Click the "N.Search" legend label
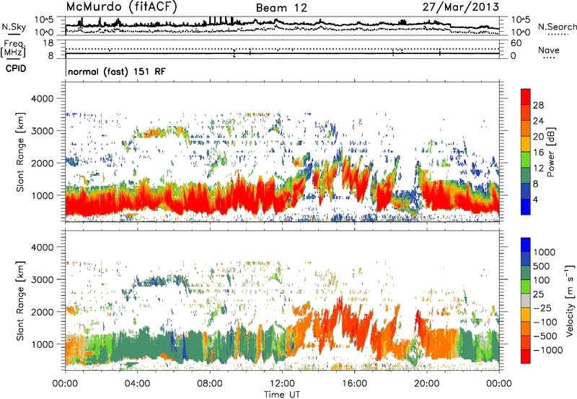Screen dimensions: 577x399 (557, 27)
